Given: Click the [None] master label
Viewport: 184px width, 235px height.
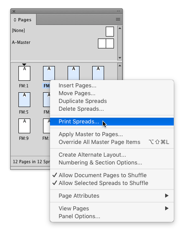Looking at the screenshot, I should tap(18, 30).
